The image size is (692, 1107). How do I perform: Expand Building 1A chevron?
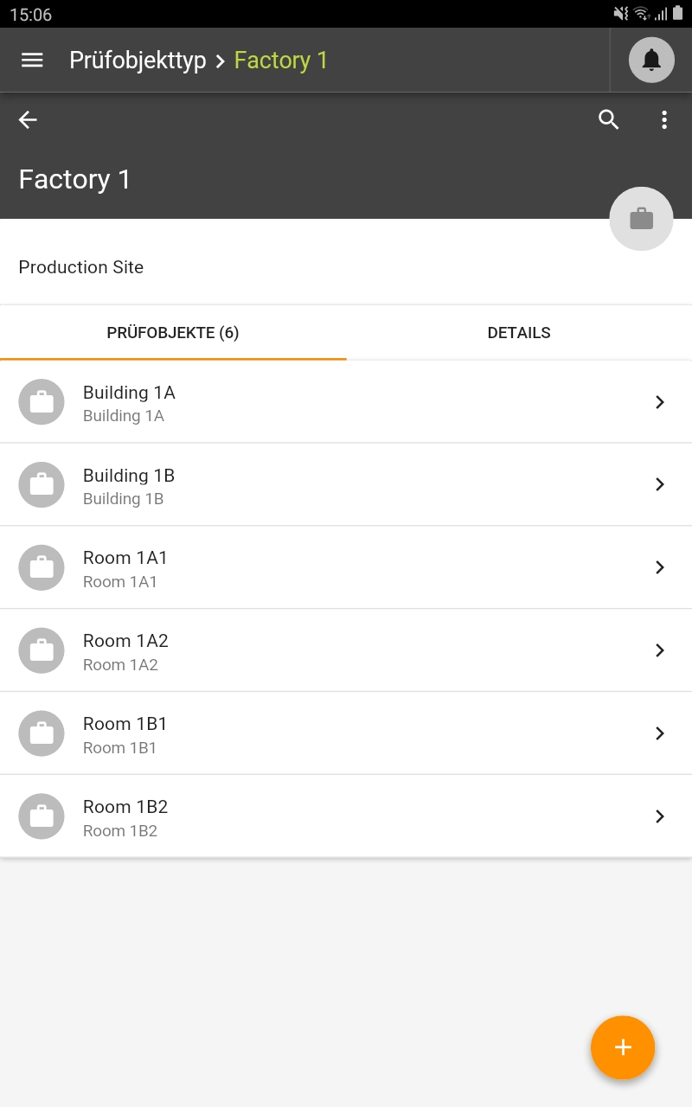(x=659, y=402)
